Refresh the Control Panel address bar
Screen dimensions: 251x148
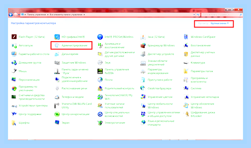[198, 15]
